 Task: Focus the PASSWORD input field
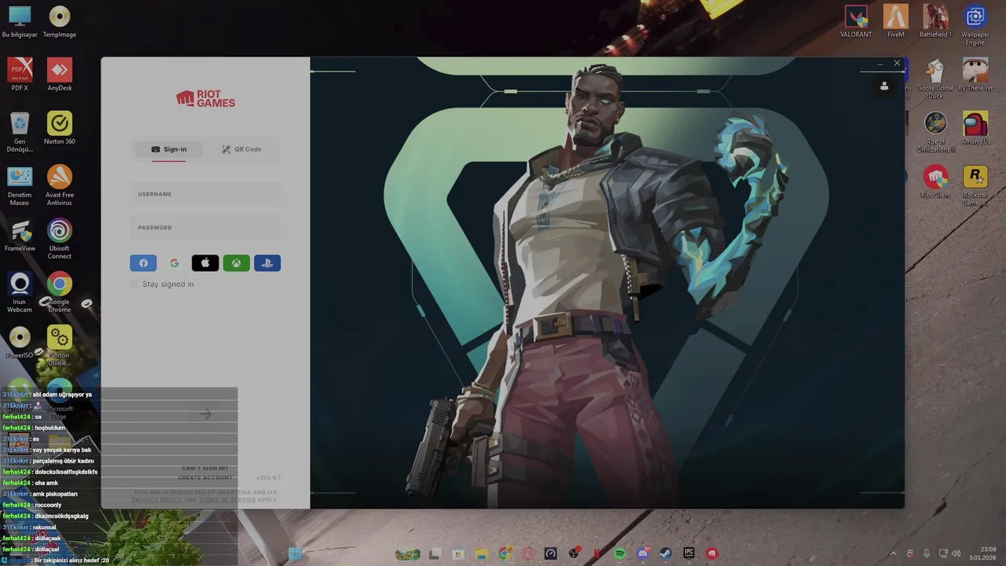pyautogui.click(x=205, y=228)
